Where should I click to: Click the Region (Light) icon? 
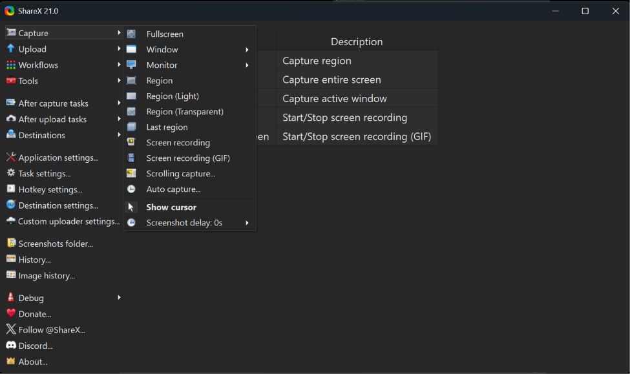(x=131, y=96)
